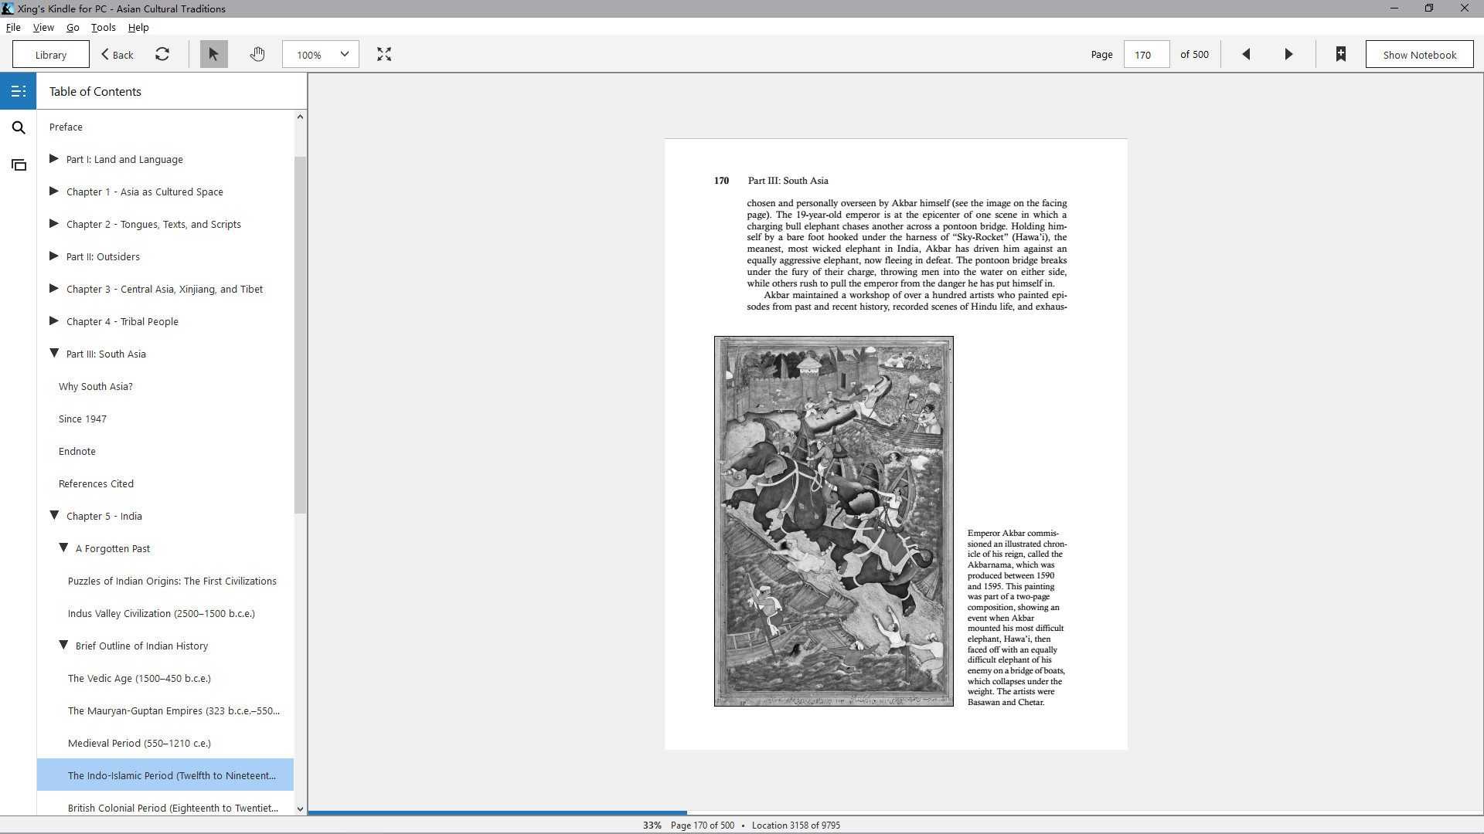Go to the next page arrow
This screenshot has height=834, width=1484.
click(1288, 54)
